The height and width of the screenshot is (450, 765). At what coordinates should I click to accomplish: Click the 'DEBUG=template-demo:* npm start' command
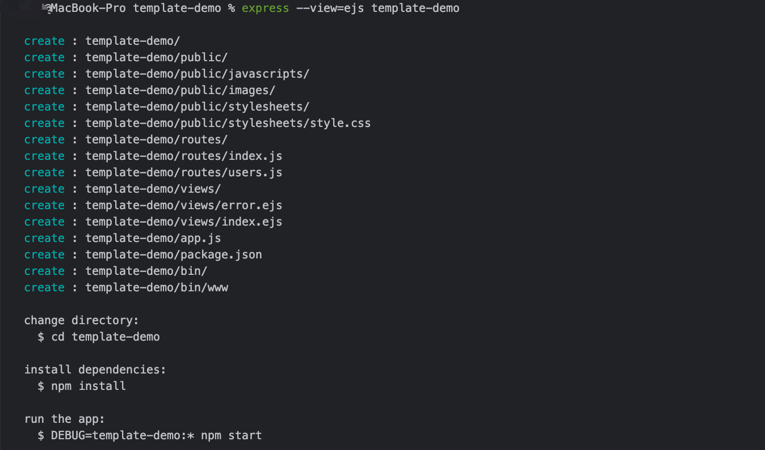(156, 435)
